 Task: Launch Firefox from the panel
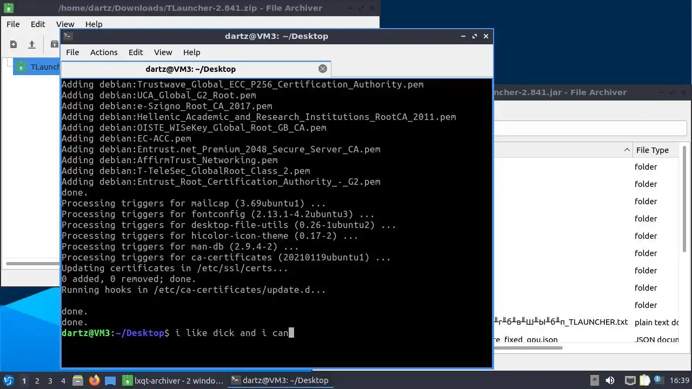click(x=94, y=380)
